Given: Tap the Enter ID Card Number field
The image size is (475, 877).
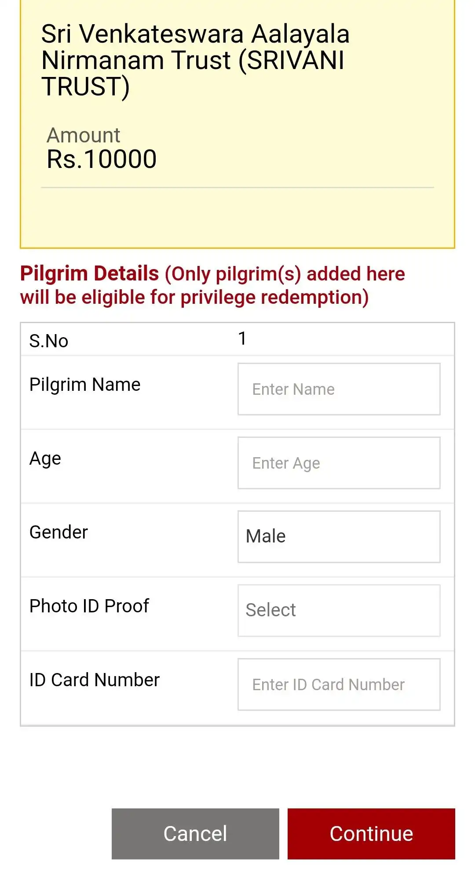Looking at the screenshot, I should tap(339, 684).
